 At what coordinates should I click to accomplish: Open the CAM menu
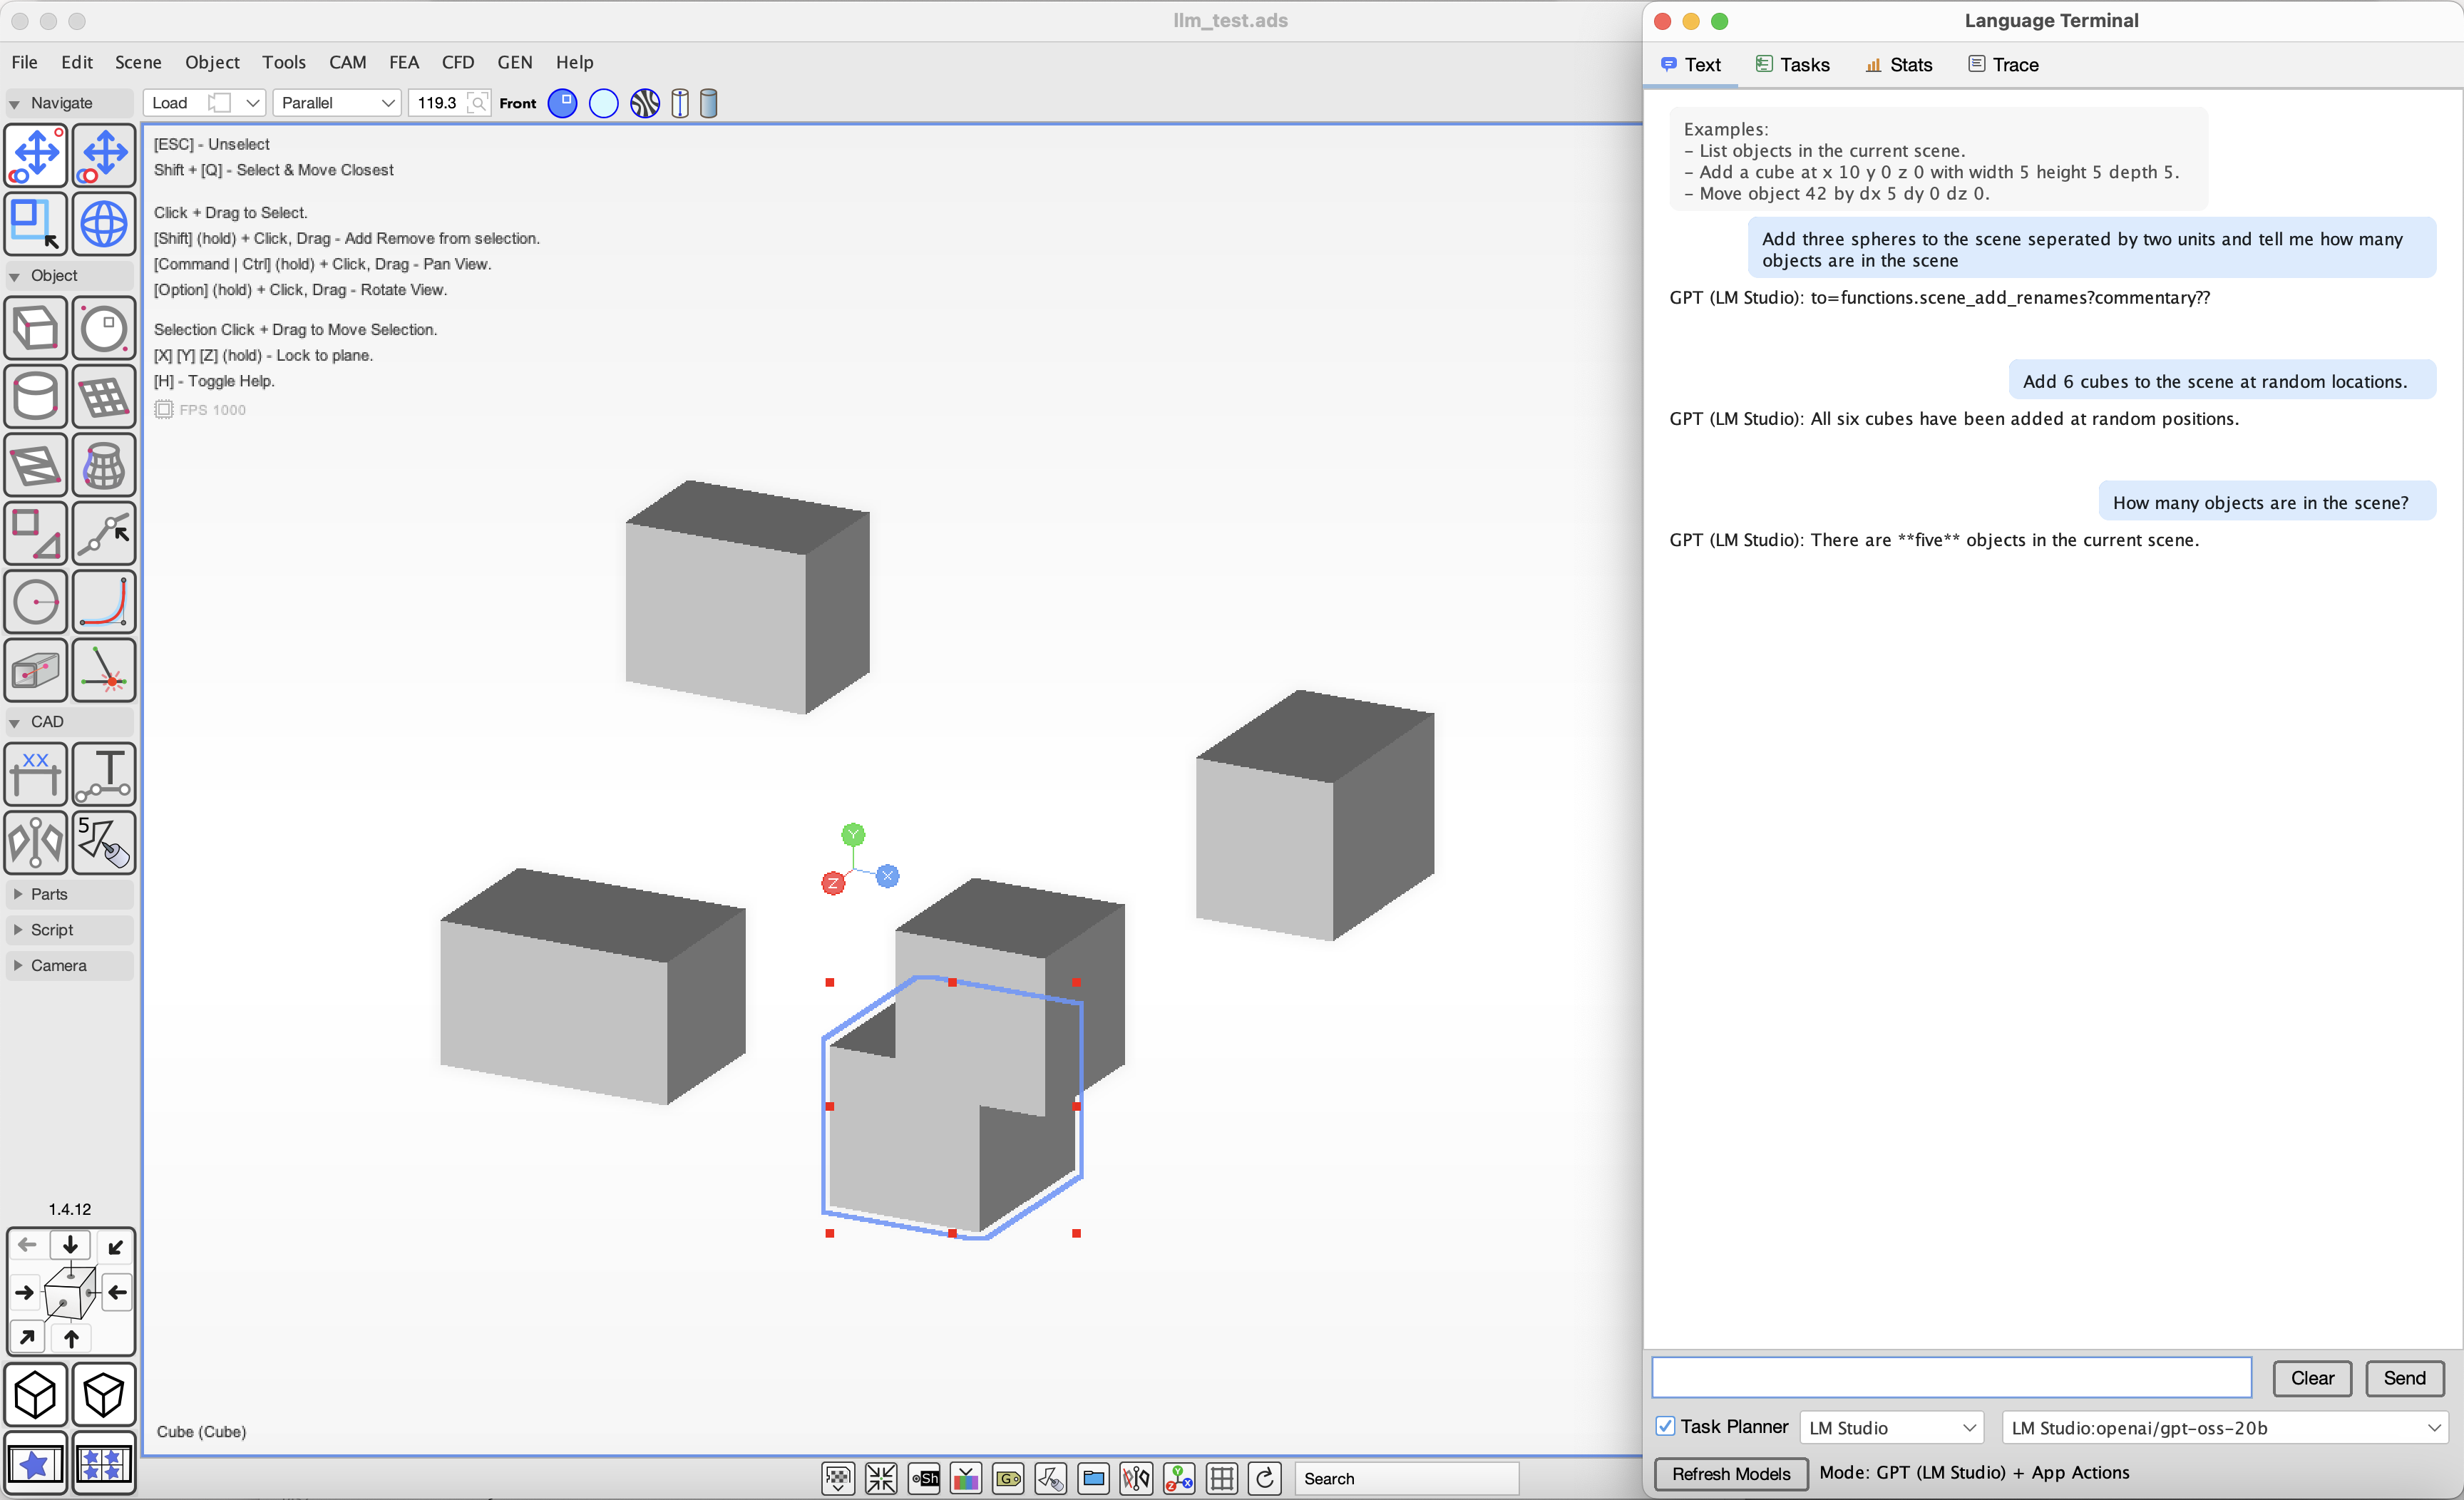click(347, 62)
